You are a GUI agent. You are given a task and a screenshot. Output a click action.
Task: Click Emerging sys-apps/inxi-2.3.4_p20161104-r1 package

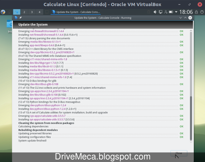coord(49,91)
